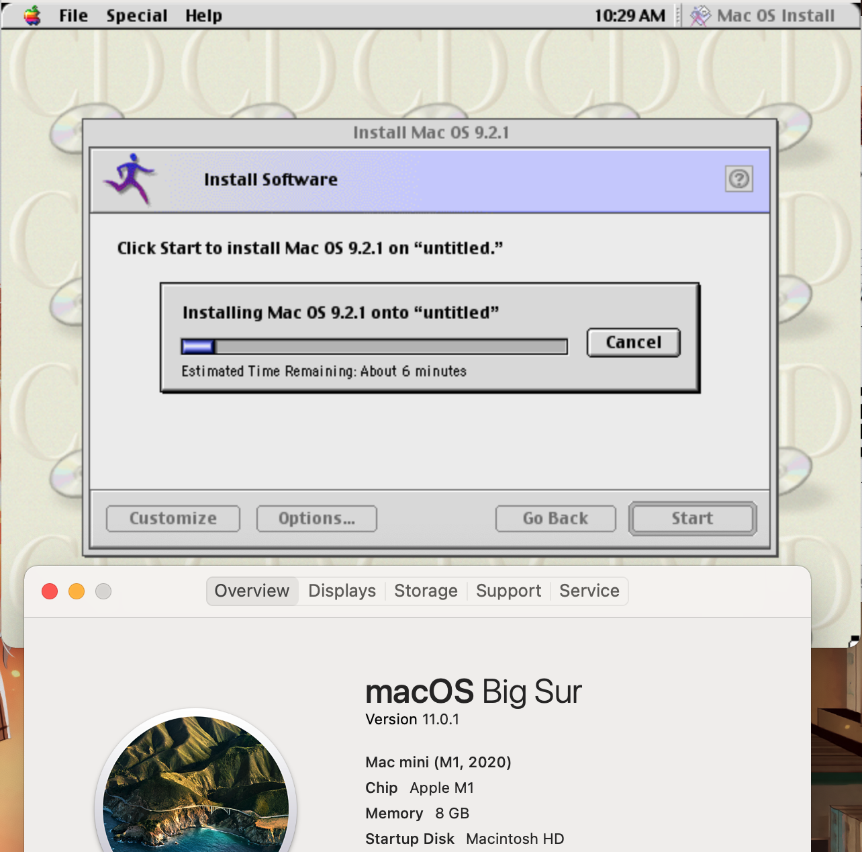
Task: Click the 'Click Start to install' instruction text
Action: point(310,248)
